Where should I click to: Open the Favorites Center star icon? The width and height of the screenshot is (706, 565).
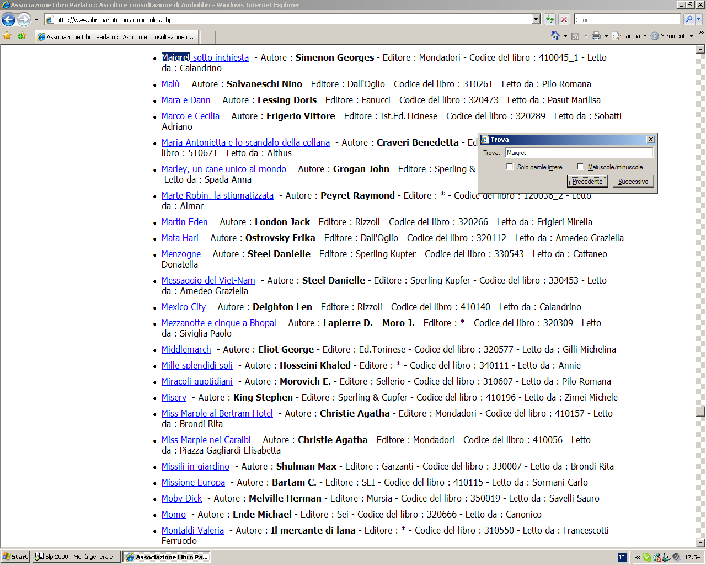[7, 36]
